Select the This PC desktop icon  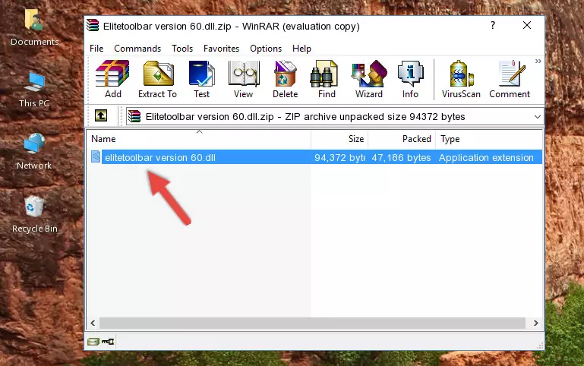coord(34,90)
